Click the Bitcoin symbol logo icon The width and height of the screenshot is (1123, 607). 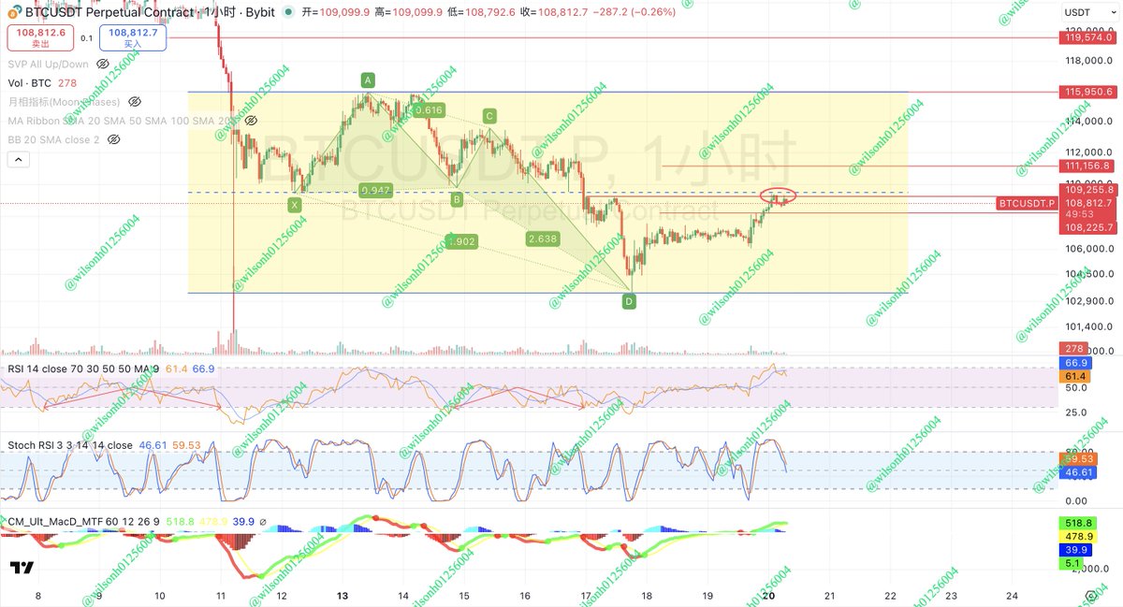(12, 12)
